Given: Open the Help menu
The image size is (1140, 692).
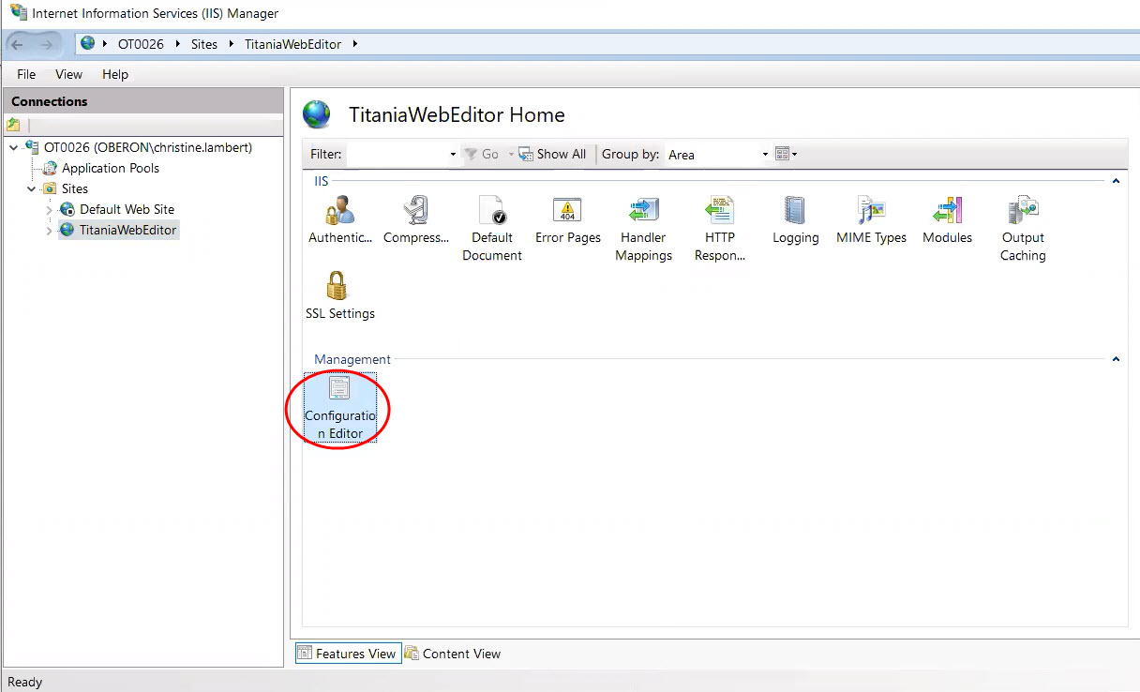Looking at the screenshot, I should 115,74.
